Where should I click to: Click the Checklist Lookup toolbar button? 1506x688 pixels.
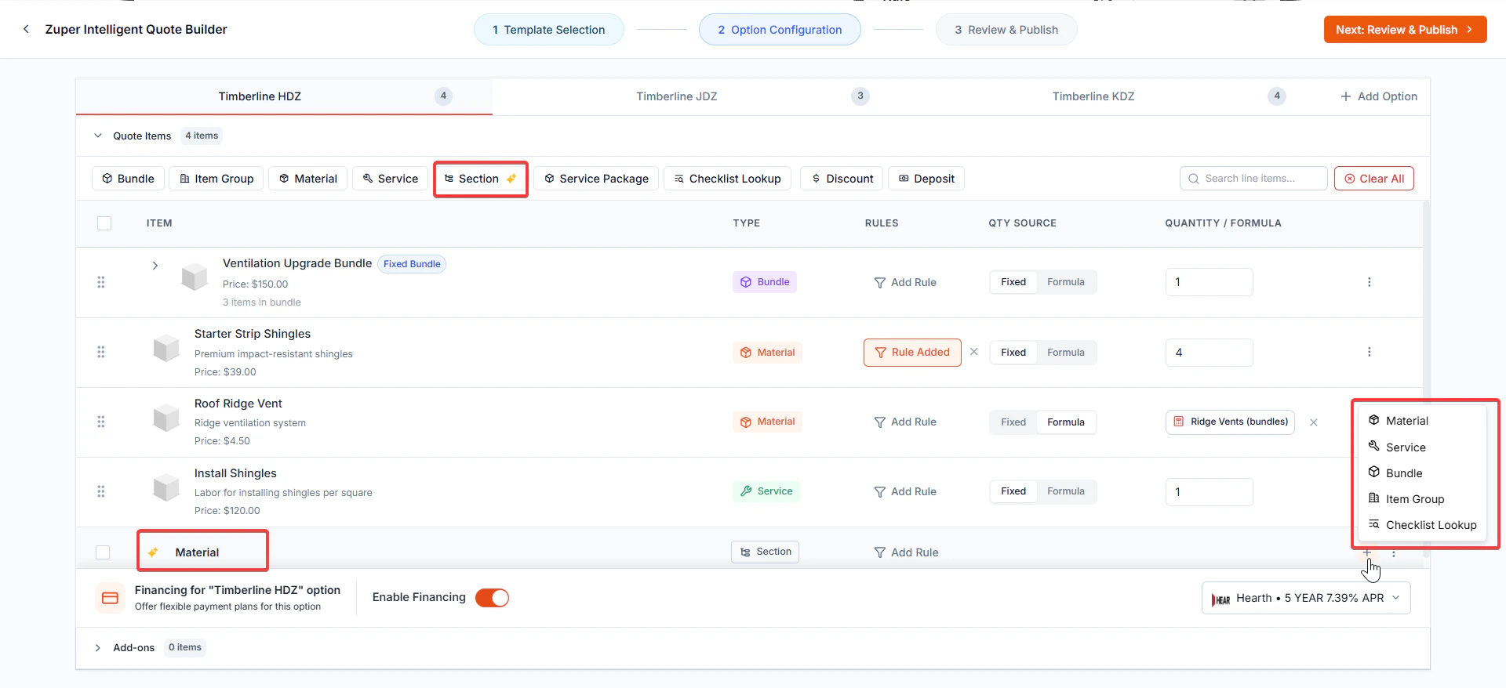pos(727,179)
